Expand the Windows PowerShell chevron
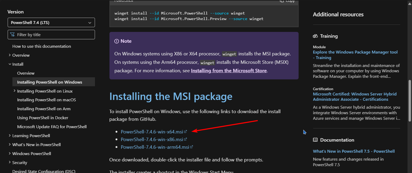Image resolution: width=412 pixels, height=173 pixels. click(10, 153)
